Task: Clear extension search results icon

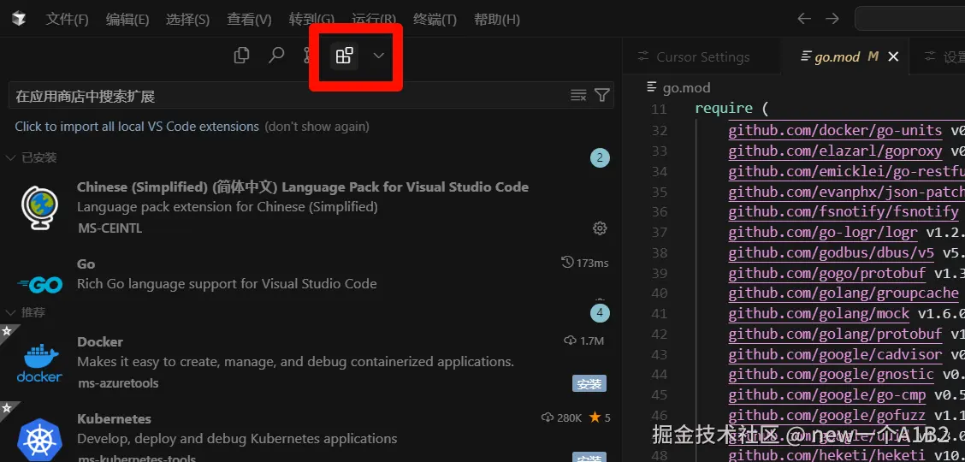Action: (x=578, y=95)
